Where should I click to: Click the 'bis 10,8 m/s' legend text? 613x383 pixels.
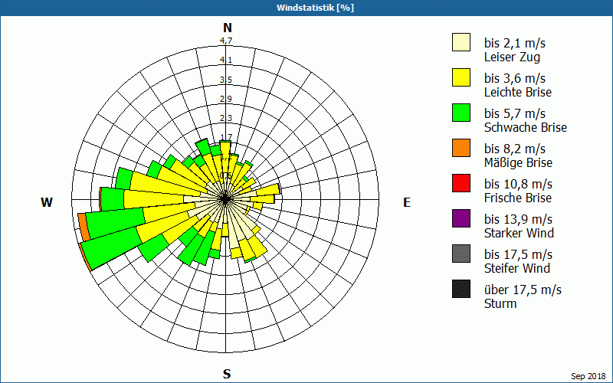click(x=518, y=184)
